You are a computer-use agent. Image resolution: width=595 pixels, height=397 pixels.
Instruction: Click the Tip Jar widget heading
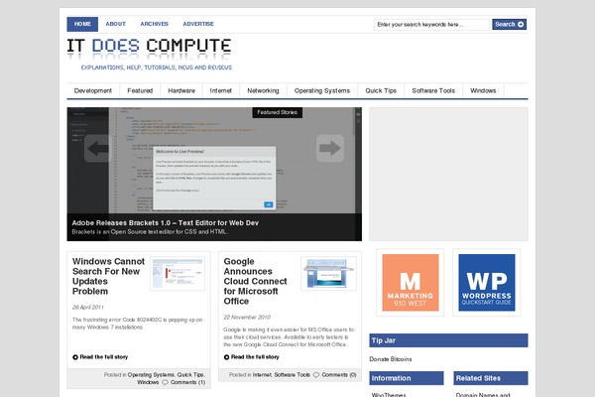tap(448, 340)
